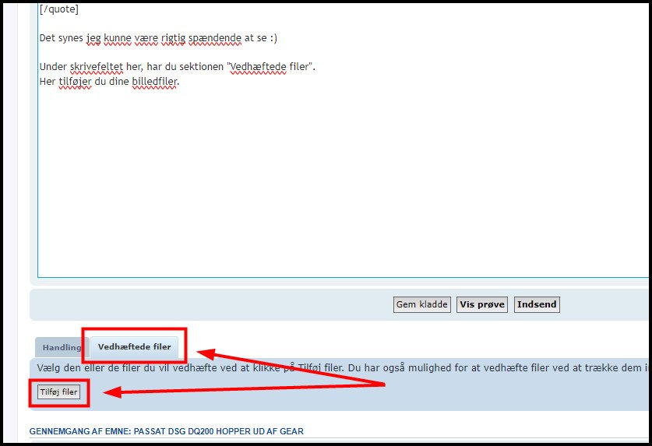Viewport: 652px width, 446px height.
Task: Click the red arrowhead pointing at Tilføj filer
Action: pyautogui.click(x=114, y=393)
